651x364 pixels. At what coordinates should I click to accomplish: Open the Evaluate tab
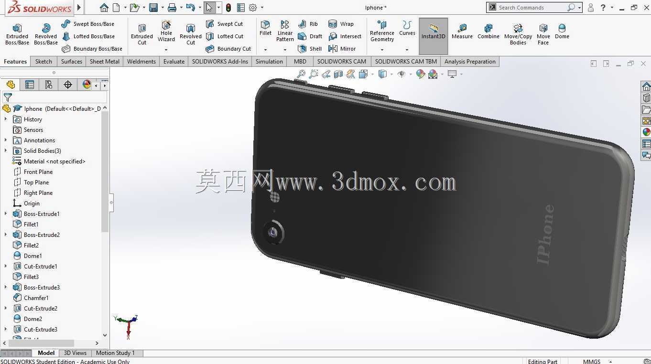pyautogui.click(x=174, y=61)
